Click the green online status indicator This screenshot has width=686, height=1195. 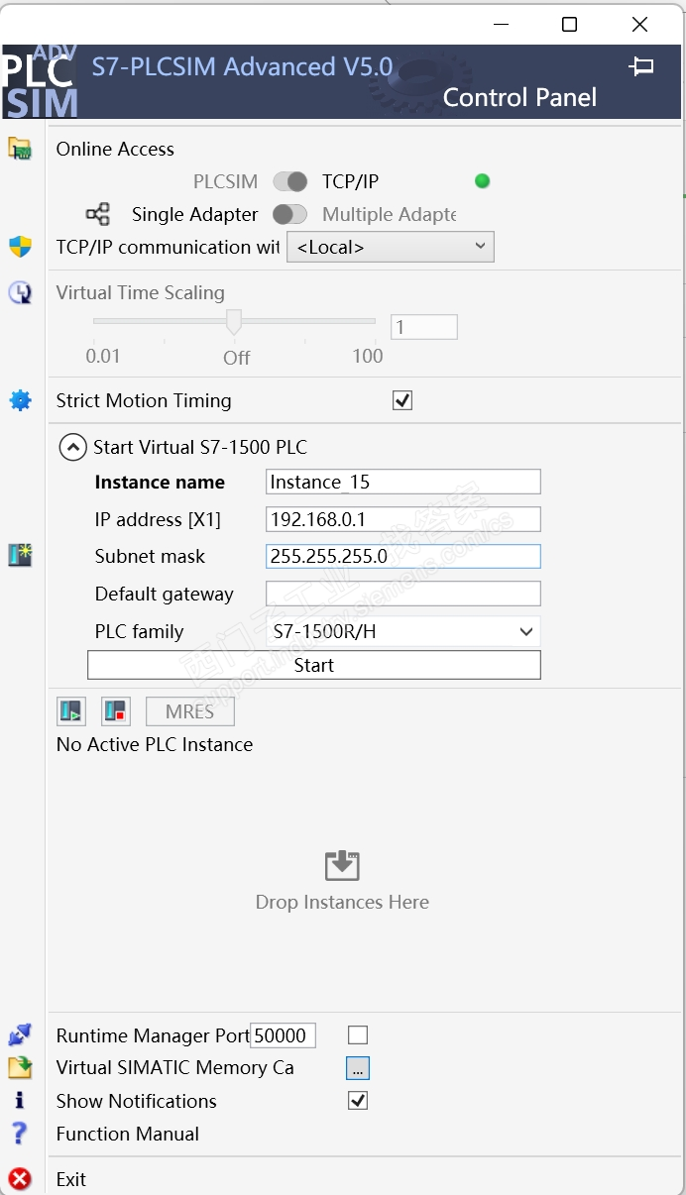click(483, 181)
